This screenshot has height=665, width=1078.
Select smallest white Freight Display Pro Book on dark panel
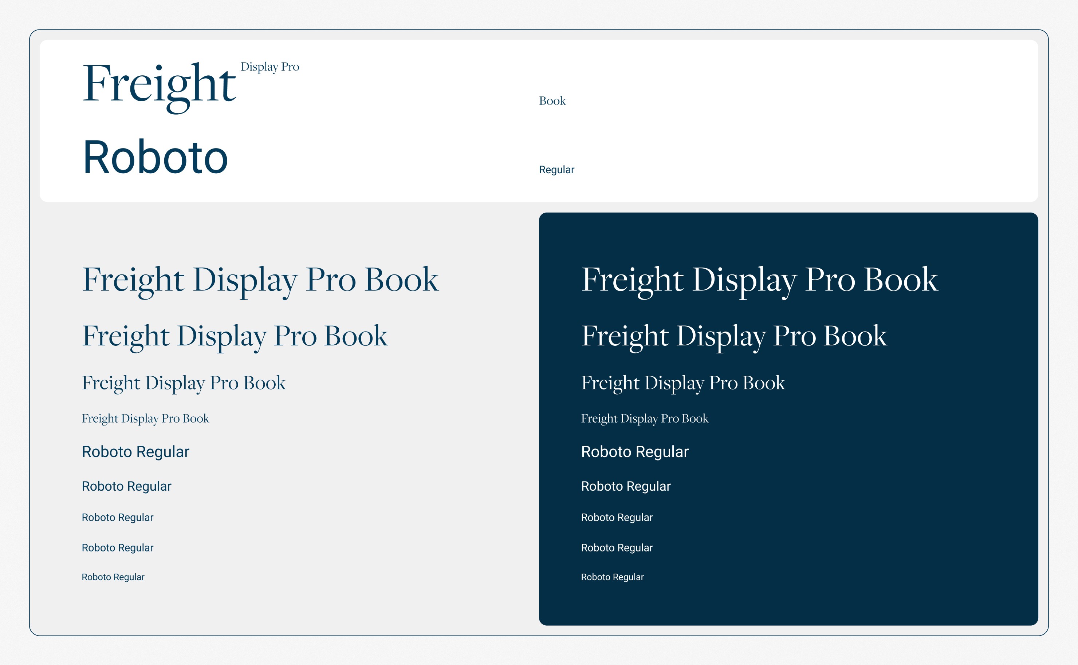tap(645, 418)
